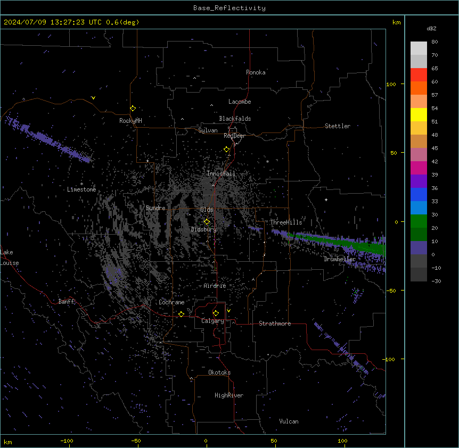Click the purple echo streak north of Limestone

click(50, 140)
